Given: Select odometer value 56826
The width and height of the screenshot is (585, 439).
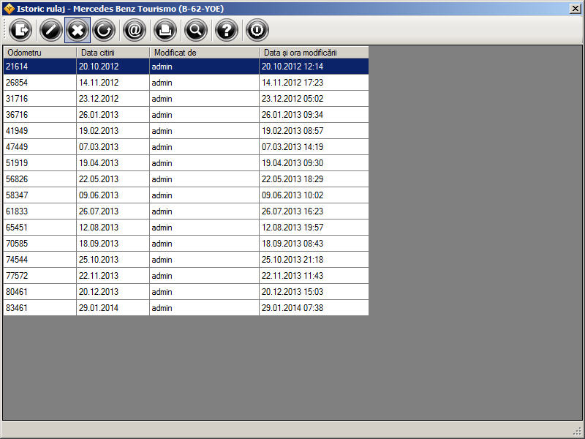Looking at the screenshot, I should [17, 179].
